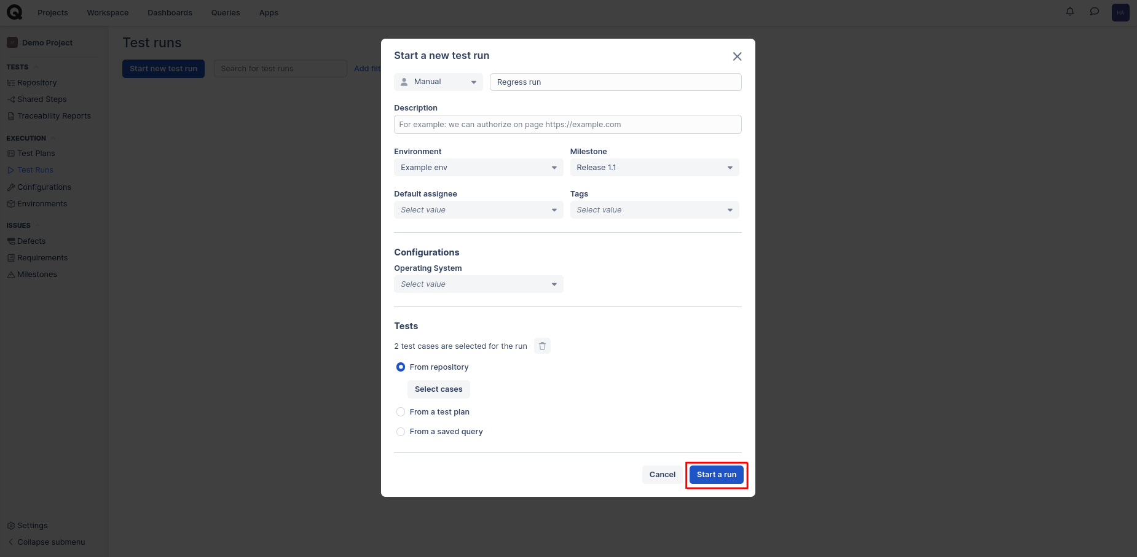Click the Qase logo icon
Viewport: 1137px width, 557px height.
(14, 12)
